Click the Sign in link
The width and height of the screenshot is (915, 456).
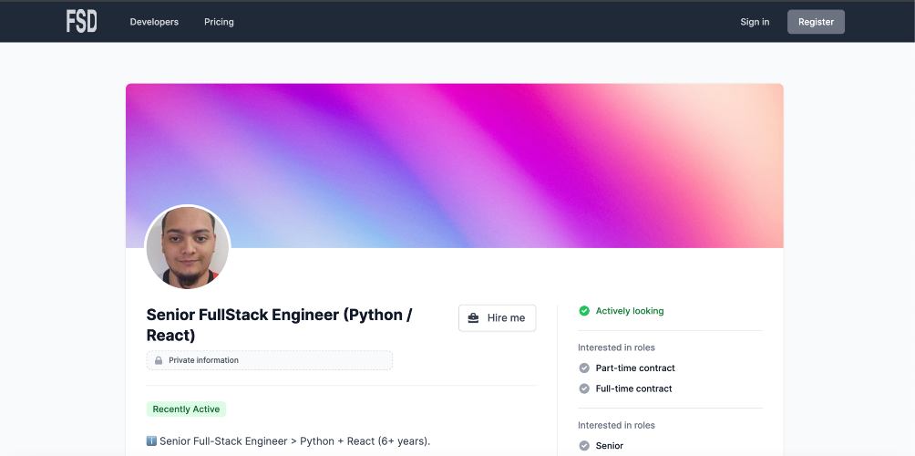click(x=755, y=22)
